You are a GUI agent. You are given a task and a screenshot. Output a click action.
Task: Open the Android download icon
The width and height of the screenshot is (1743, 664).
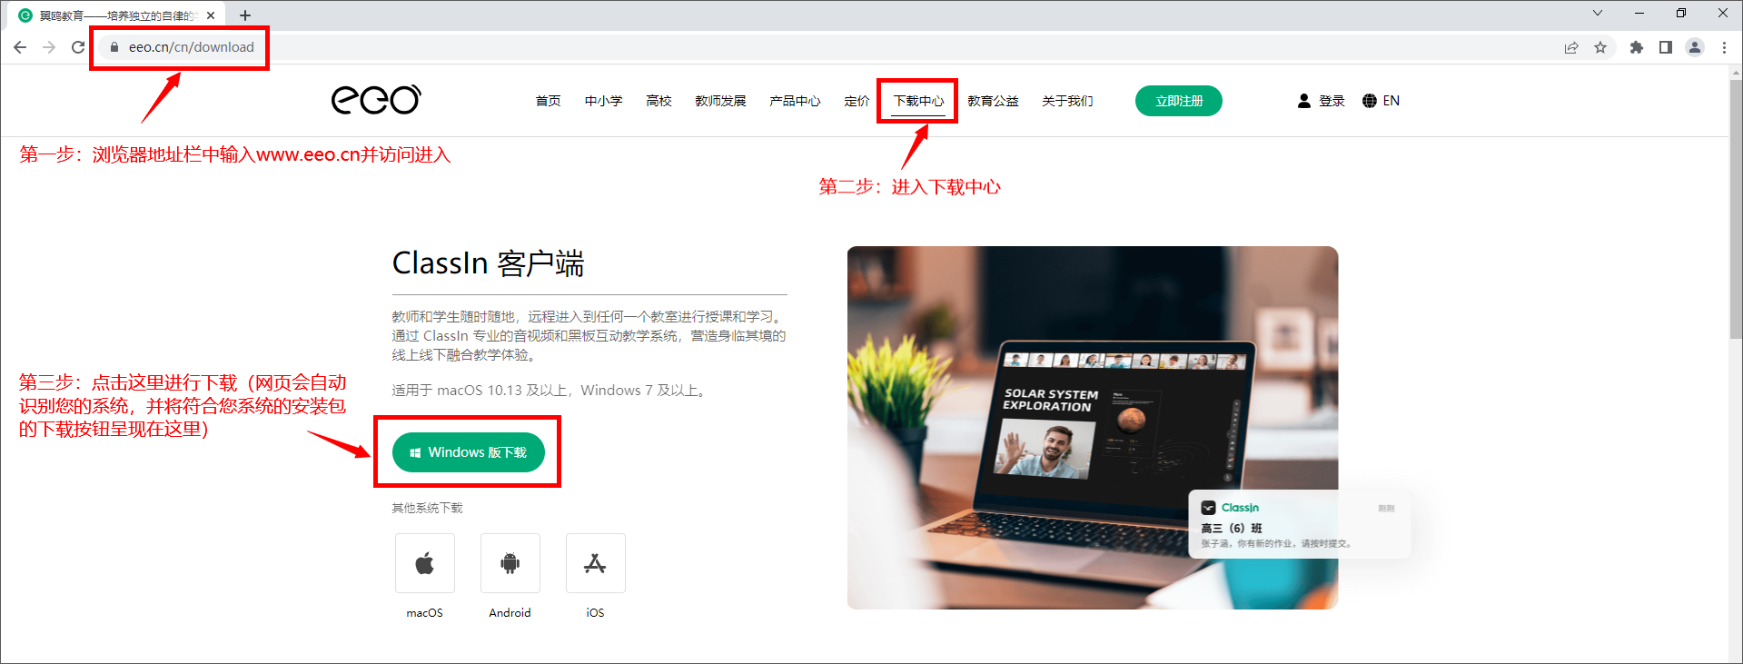click(510, 563)
